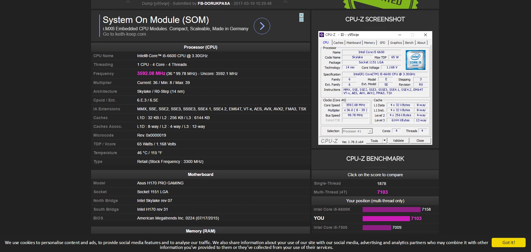Click the Multiplier field x 36.0
The height and width of the screenshot is (252, 531).
[355, 110]
